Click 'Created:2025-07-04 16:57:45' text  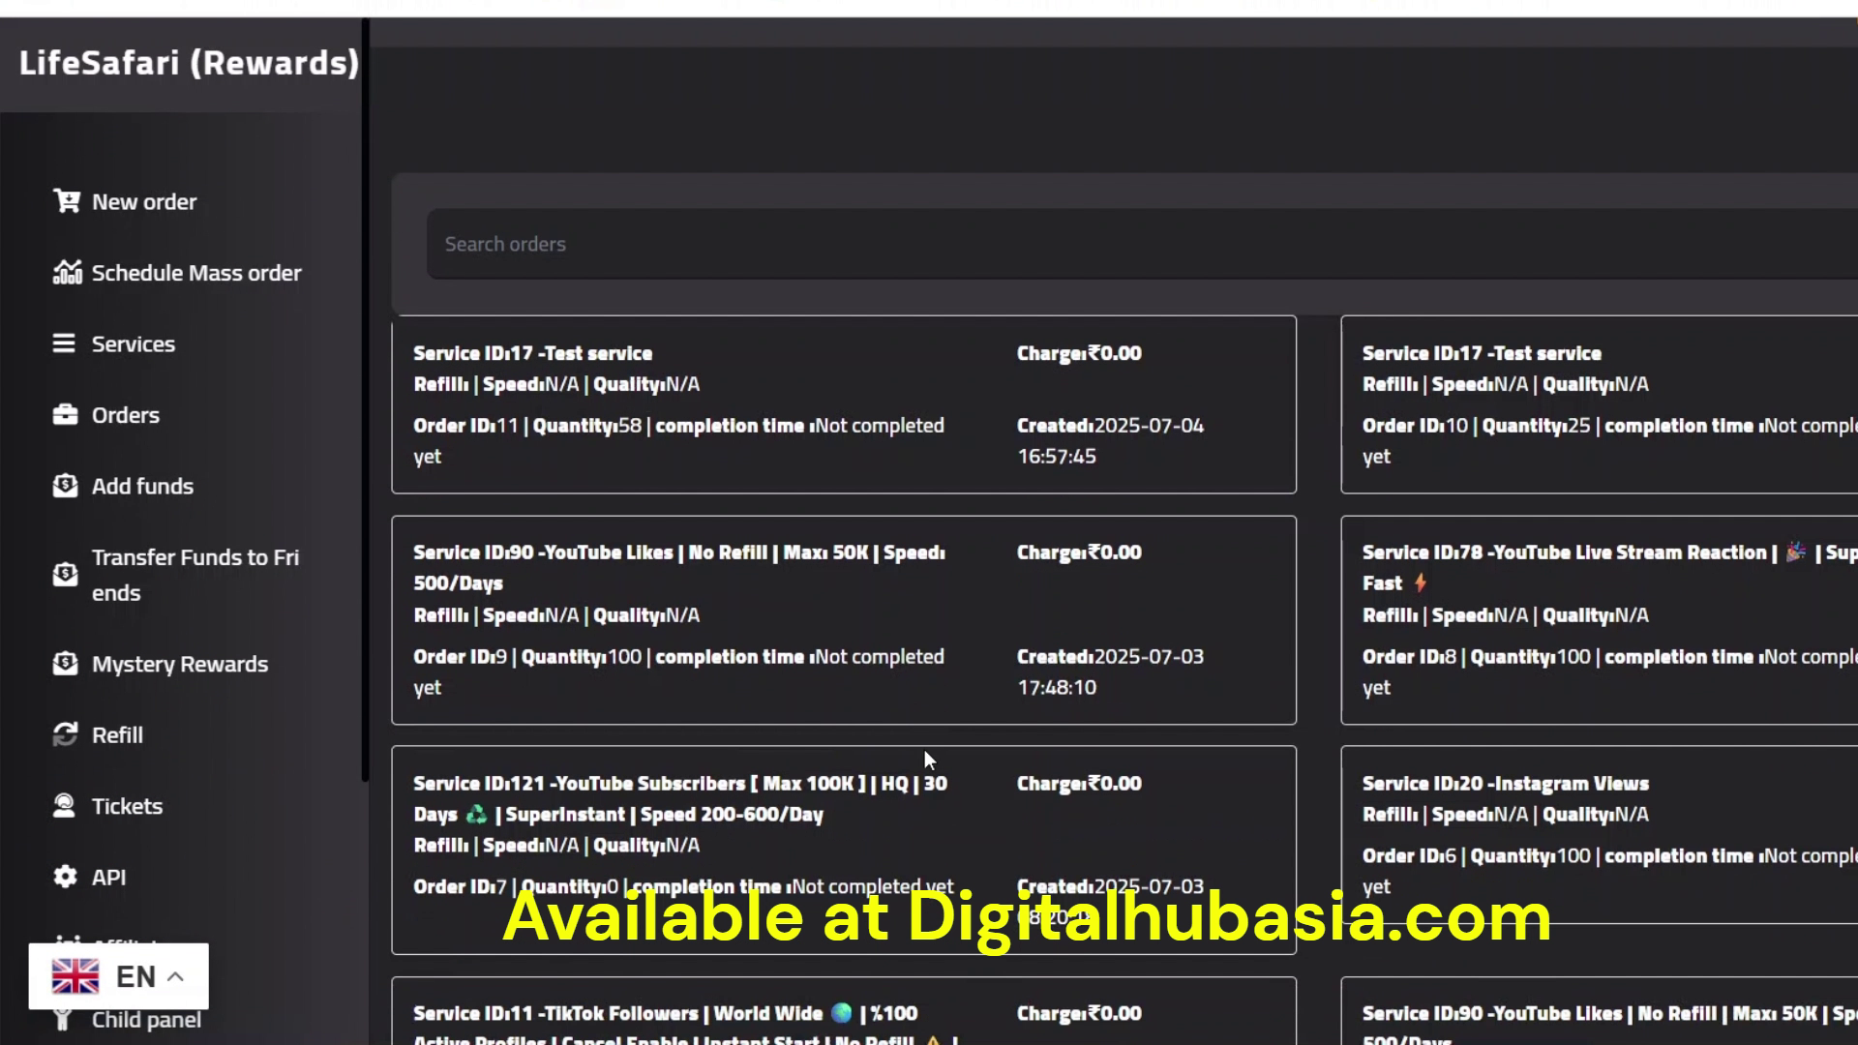click(x=1111, y=441)
